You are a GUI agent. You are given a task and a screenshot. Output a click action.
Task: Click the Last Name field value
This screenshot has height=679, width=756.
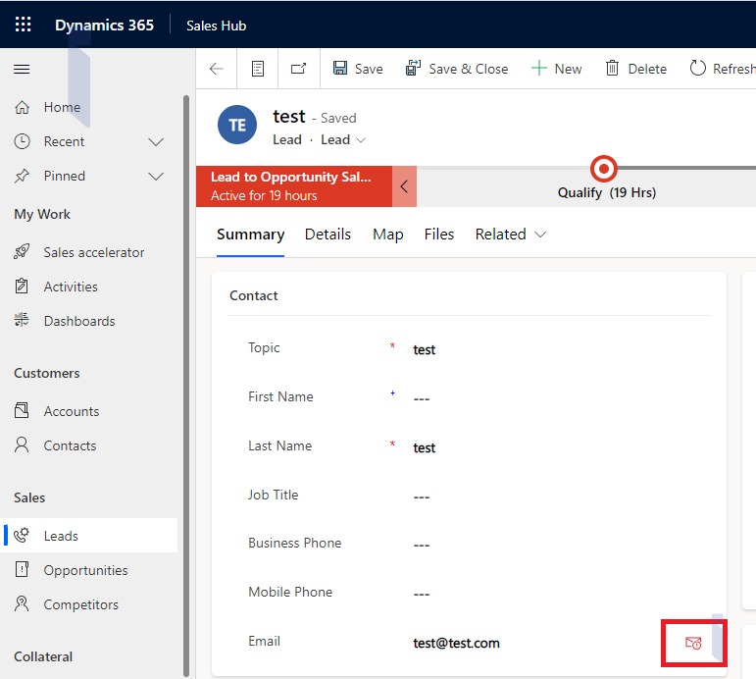click(x=425, y=447)
